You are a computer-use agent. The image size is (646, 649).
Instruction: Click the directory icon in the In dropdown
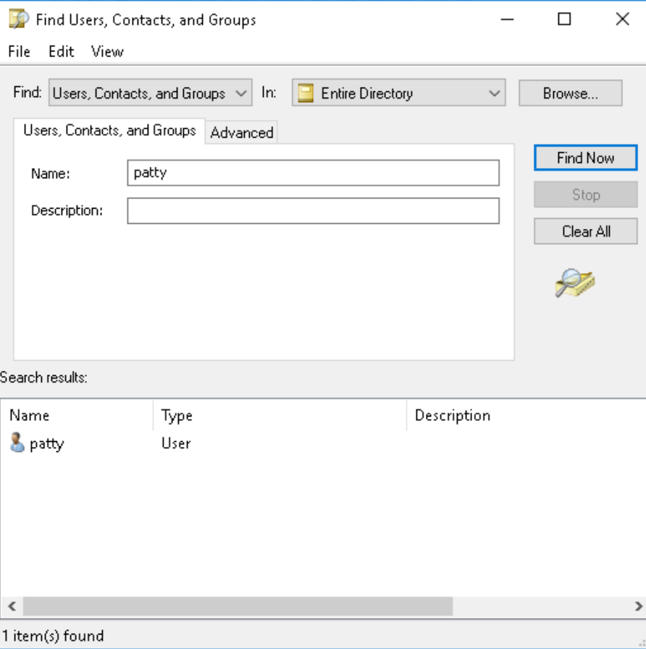(x=306, y=93)
